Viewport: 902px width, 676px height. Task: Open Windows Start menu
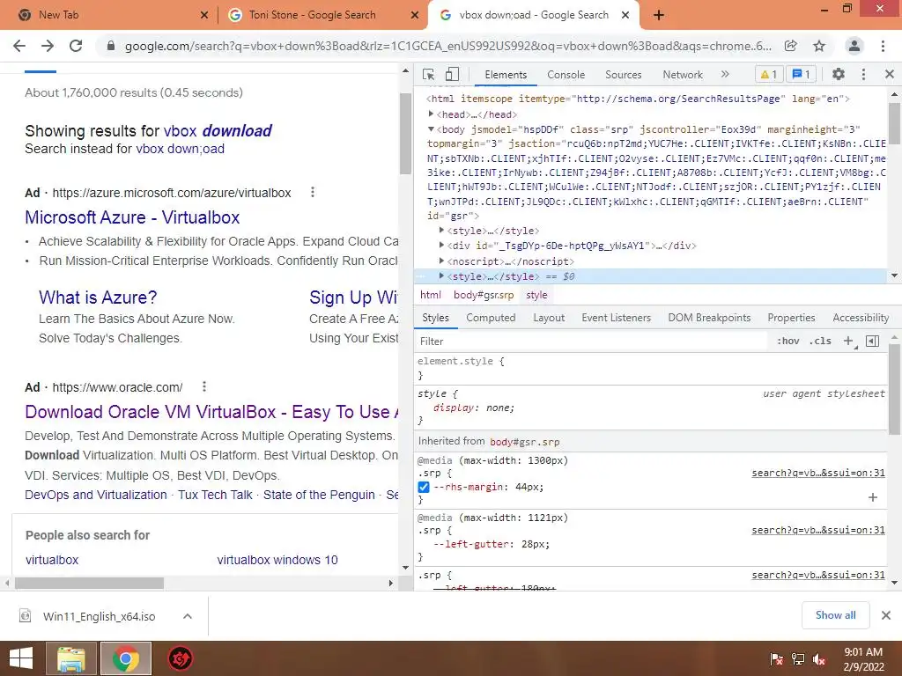21,658
